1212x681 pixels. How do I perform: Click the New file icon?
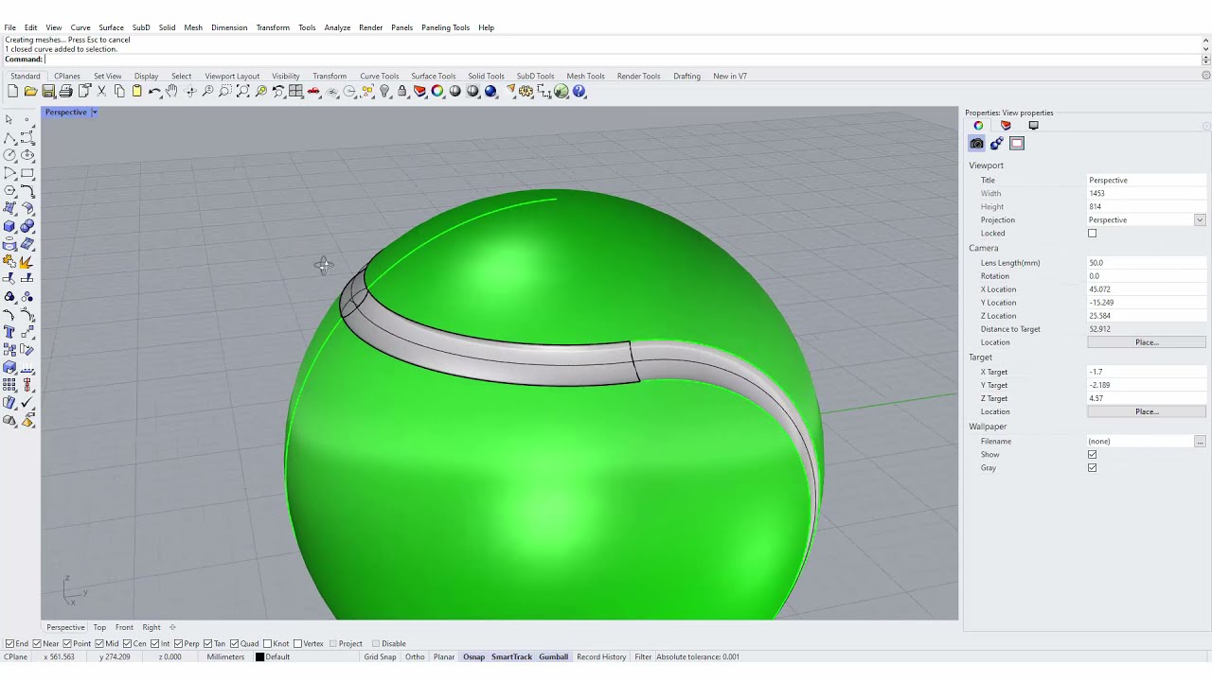tap(12, 92)
